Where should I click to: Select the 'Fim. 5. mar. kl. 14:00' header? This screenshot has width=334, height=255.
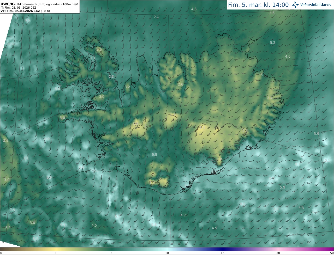pyautogui.click(x=258, y=5)
